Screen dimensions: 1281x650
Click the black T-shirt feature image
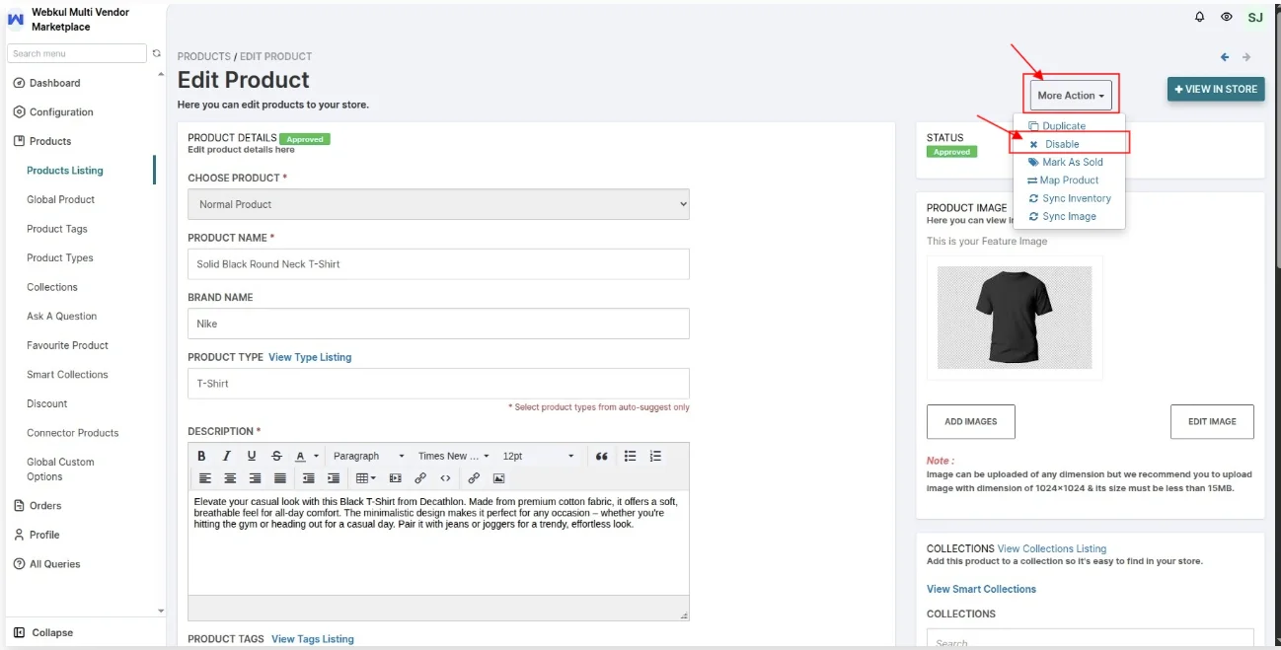tap(1015, 317)
